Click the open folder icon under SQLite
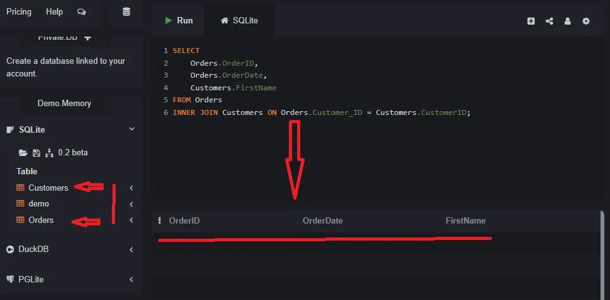Viewport: 610px width, 300px height. (23, 153)
